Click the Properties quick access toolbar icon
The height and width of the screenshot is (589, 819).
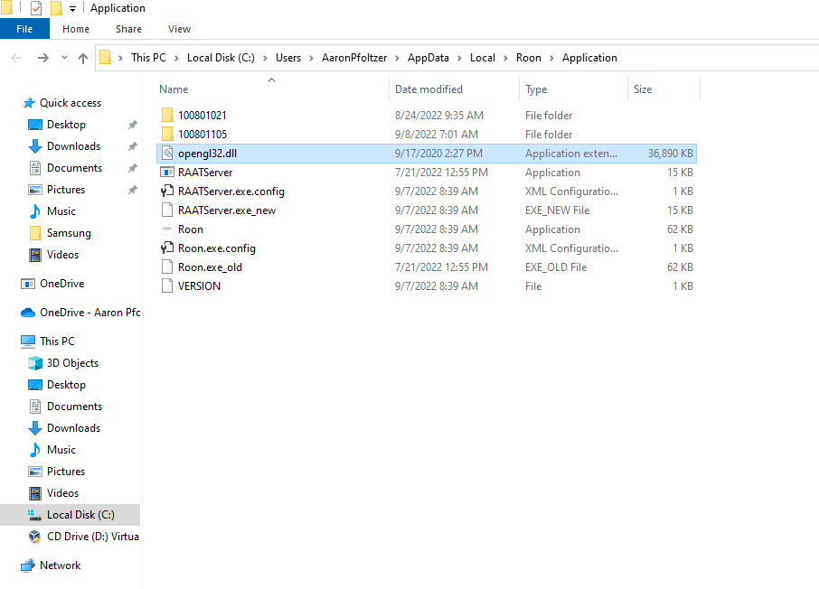36,8
